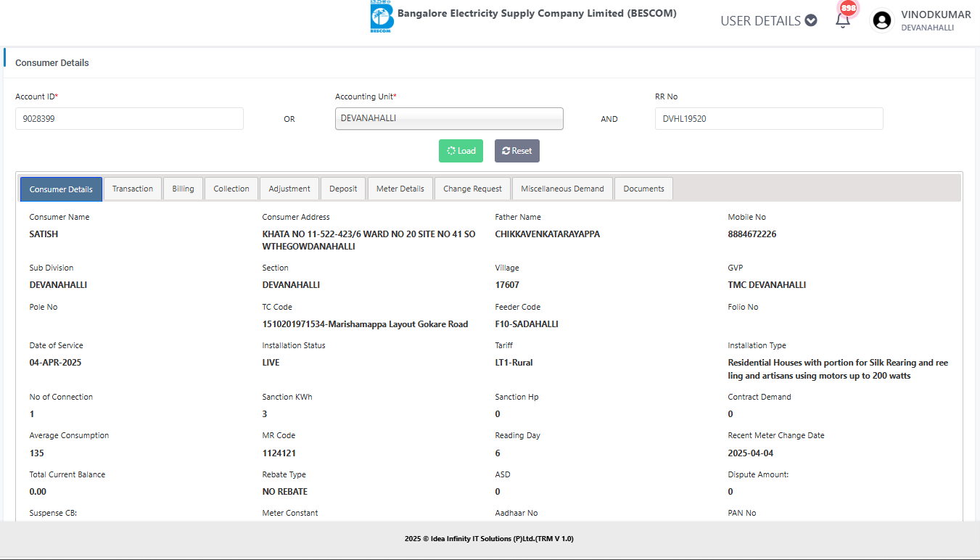Select the consumer address text

click(368, 240)
